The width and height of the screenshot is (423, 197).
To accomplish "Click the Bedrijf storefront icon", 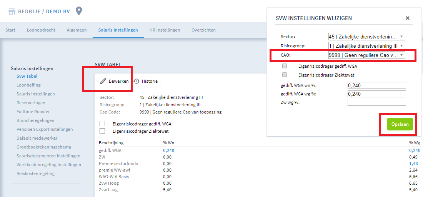I will (x=12, y=11).
